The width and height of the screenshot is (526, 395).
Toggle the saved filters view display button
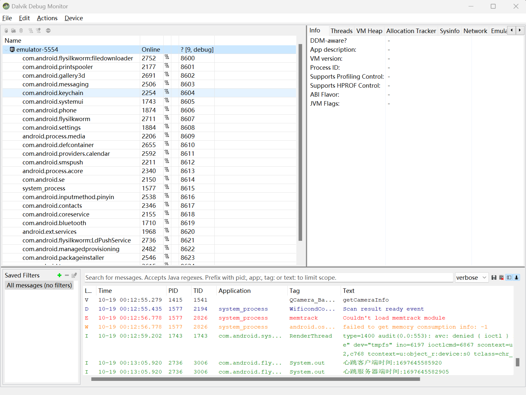coord(509,277)
